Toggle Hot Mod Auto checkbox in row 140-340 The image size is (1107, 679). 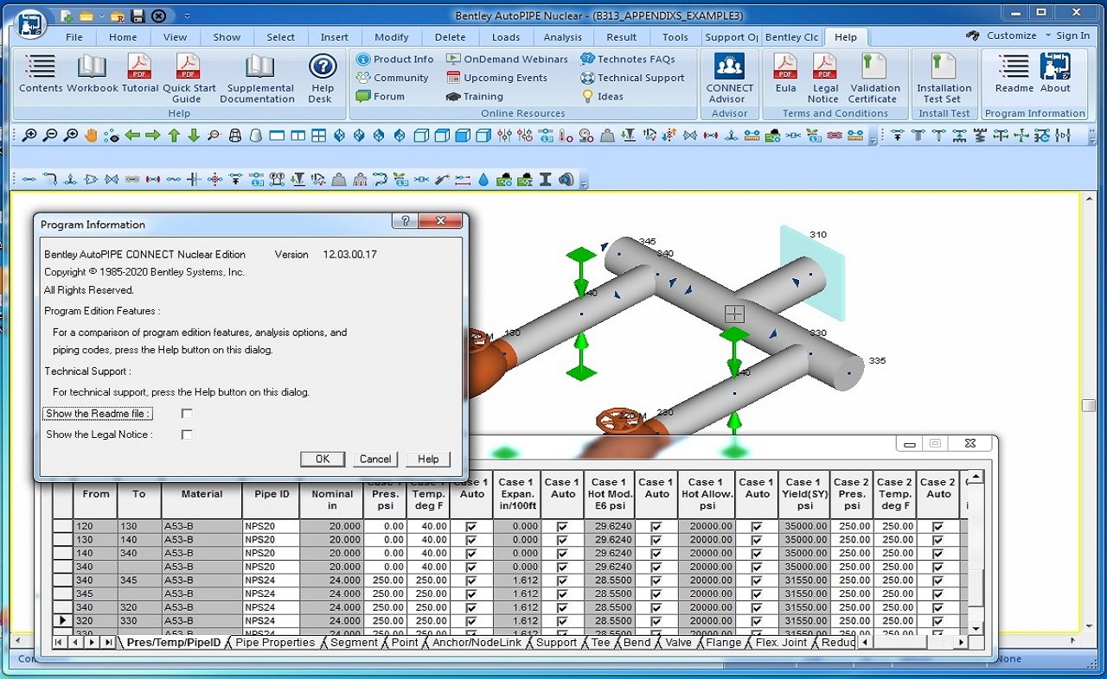[x=656, y=553]
